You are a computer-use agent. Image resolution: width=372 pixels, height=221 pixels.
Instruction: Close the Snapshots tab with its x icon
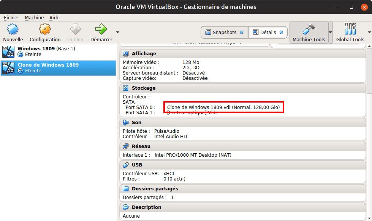(x=242, y=33)
